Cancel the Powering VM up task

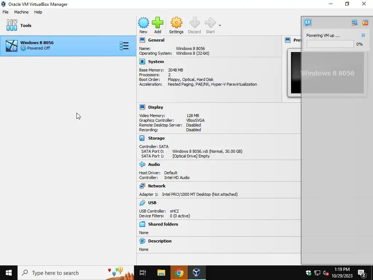[x=363, y=35]
